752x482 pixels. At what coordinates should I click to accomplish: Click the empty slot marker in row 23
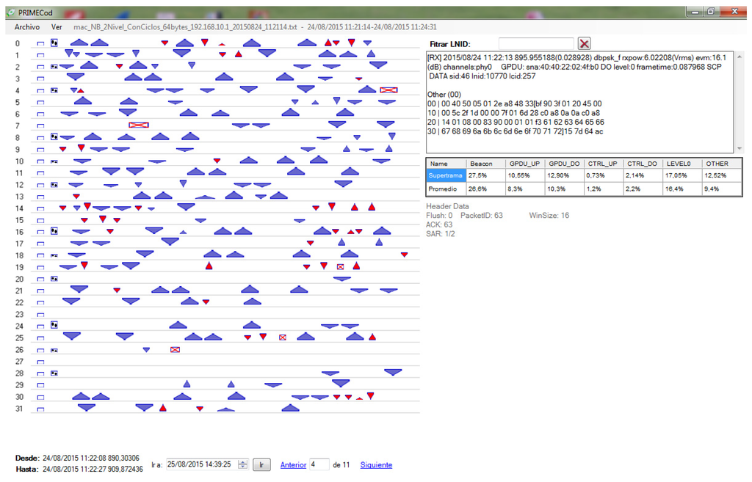pyautogui.click(x=41, y=315)
